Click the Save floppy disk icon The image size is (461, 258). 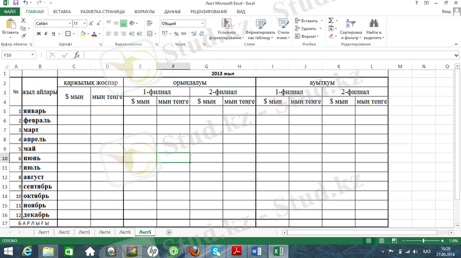(x=16, y=3)
